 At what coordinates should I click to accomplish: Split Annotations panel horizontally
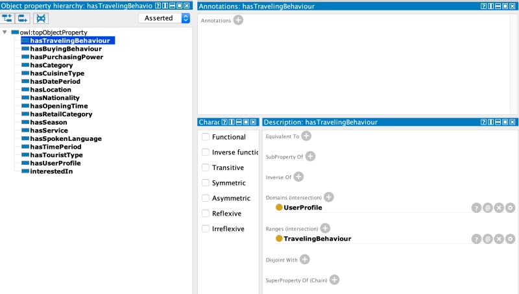[x=498, y=6]
